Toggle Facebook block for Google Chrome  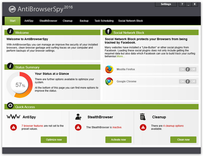pos(187,81)
